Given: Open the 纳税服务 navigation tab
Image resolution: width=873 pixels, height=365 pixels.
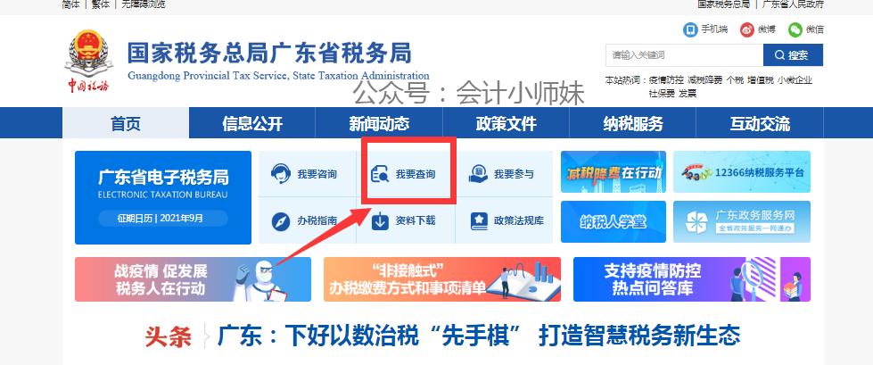Looking at the screenshot, I should pyautogui.click(x=632, y=123).
